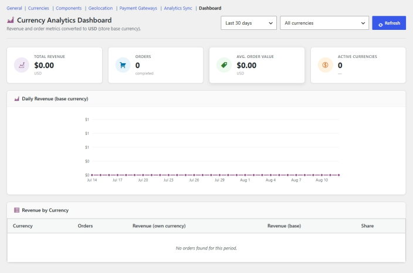Go to the General tab
The height and width of the screenshot is (273, 413).
14,8
